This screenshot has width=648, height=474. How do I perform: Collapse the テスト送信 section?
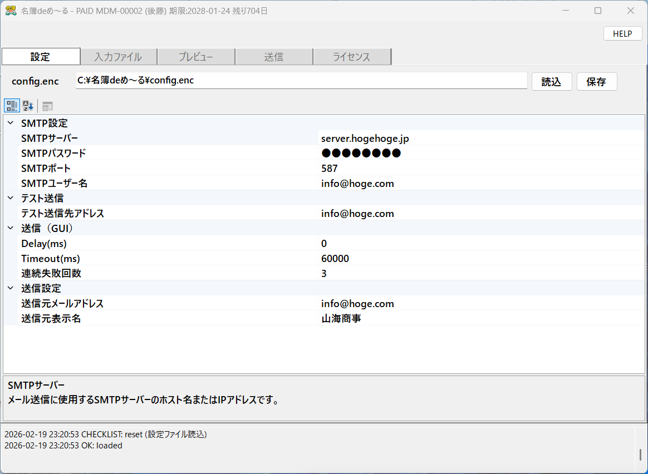coord(10,198)
